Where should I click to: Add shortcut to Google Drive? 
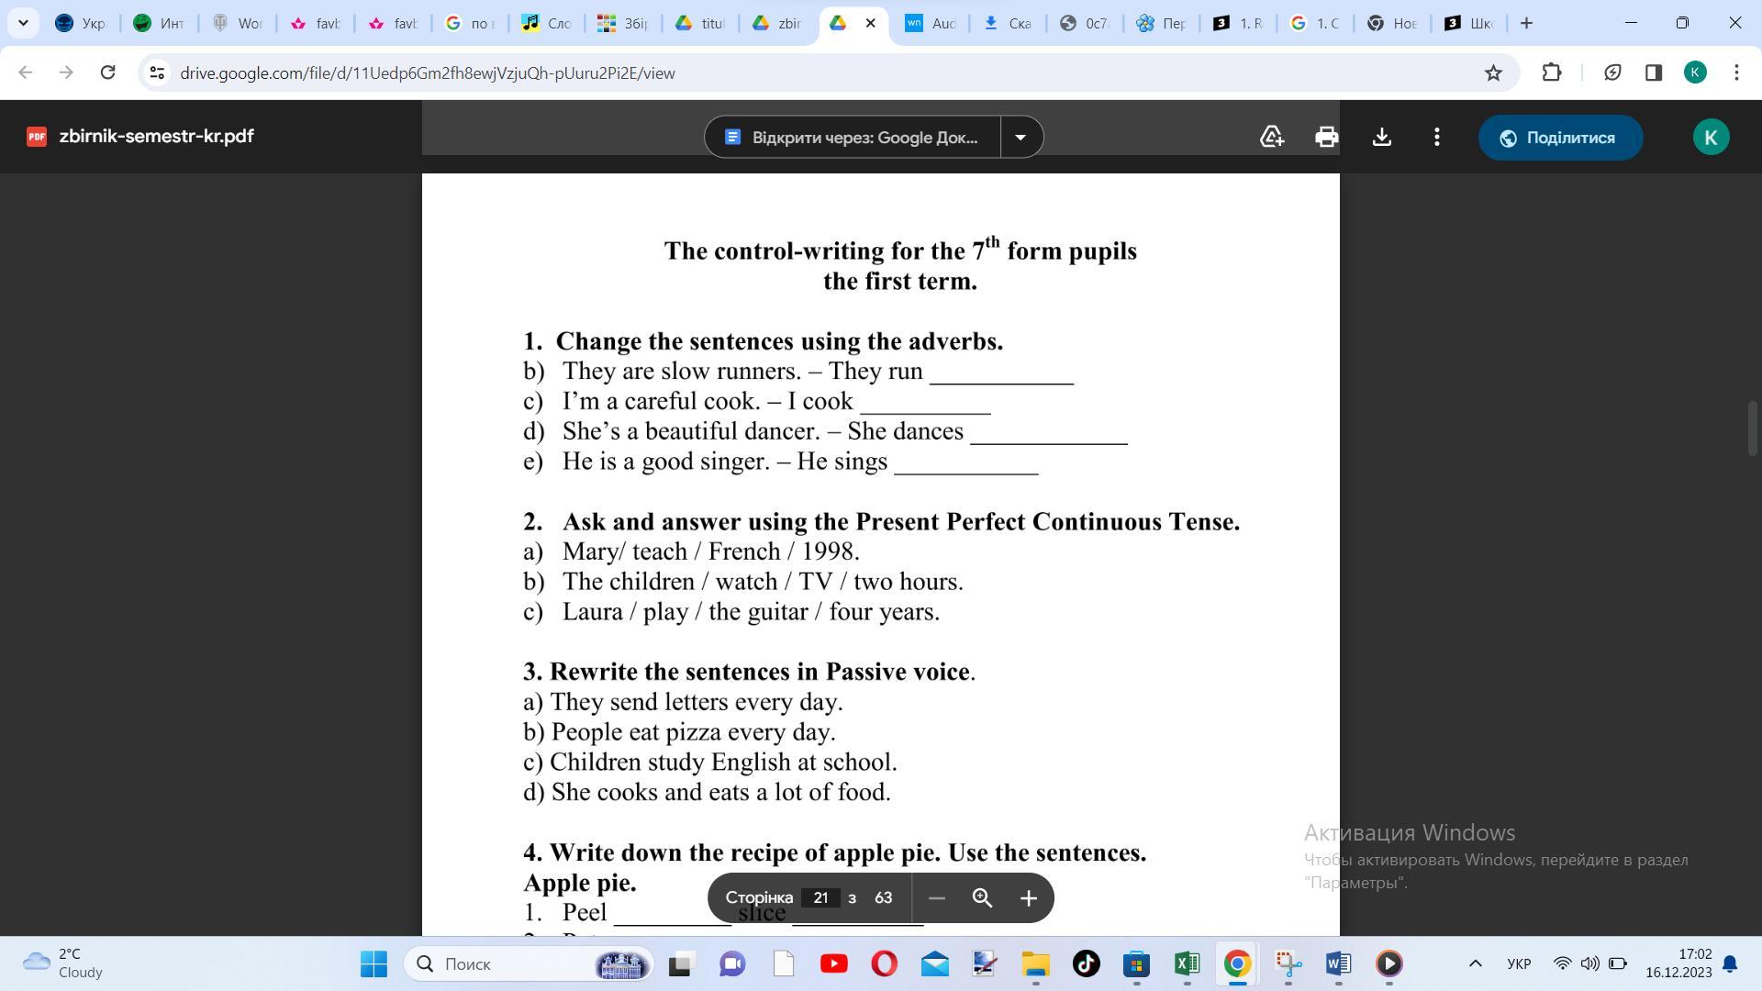point(1271,138)
